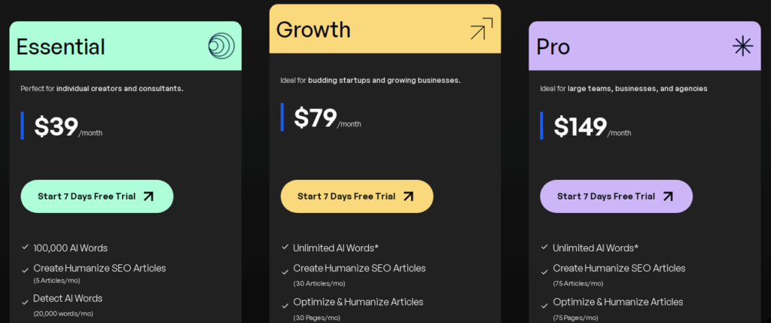The width and height of the screenshot is (771, 323).
Task: Select the Essential plan heading
Action: pos(61,47)
